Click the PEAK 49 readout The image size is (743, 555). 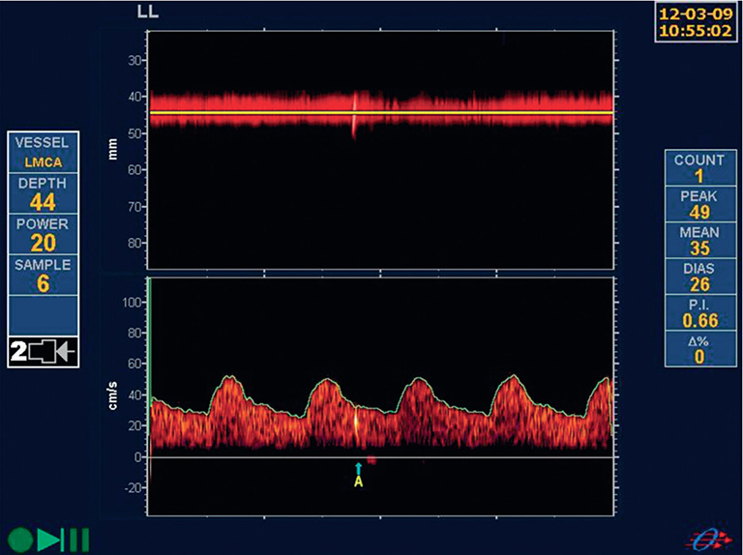coord(700,204)
